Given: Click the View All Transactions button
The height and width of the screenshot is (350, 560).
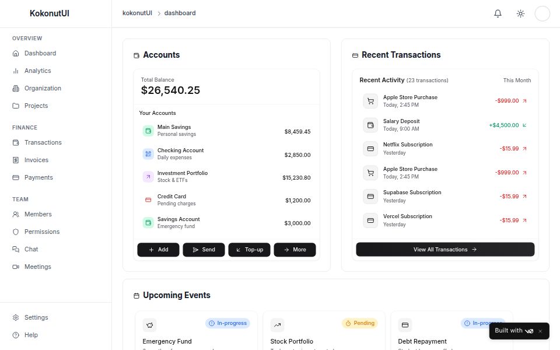Looking at the screenshot, I should coord(444,249).
